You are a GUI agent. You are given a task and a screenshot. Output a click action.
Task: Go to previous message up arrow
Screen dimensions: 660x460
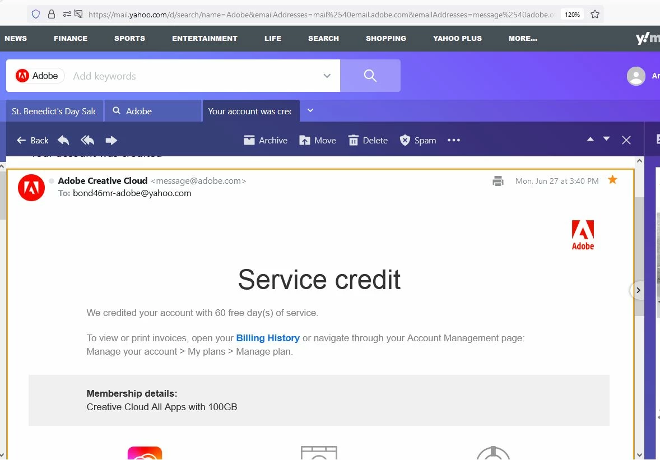590,139
